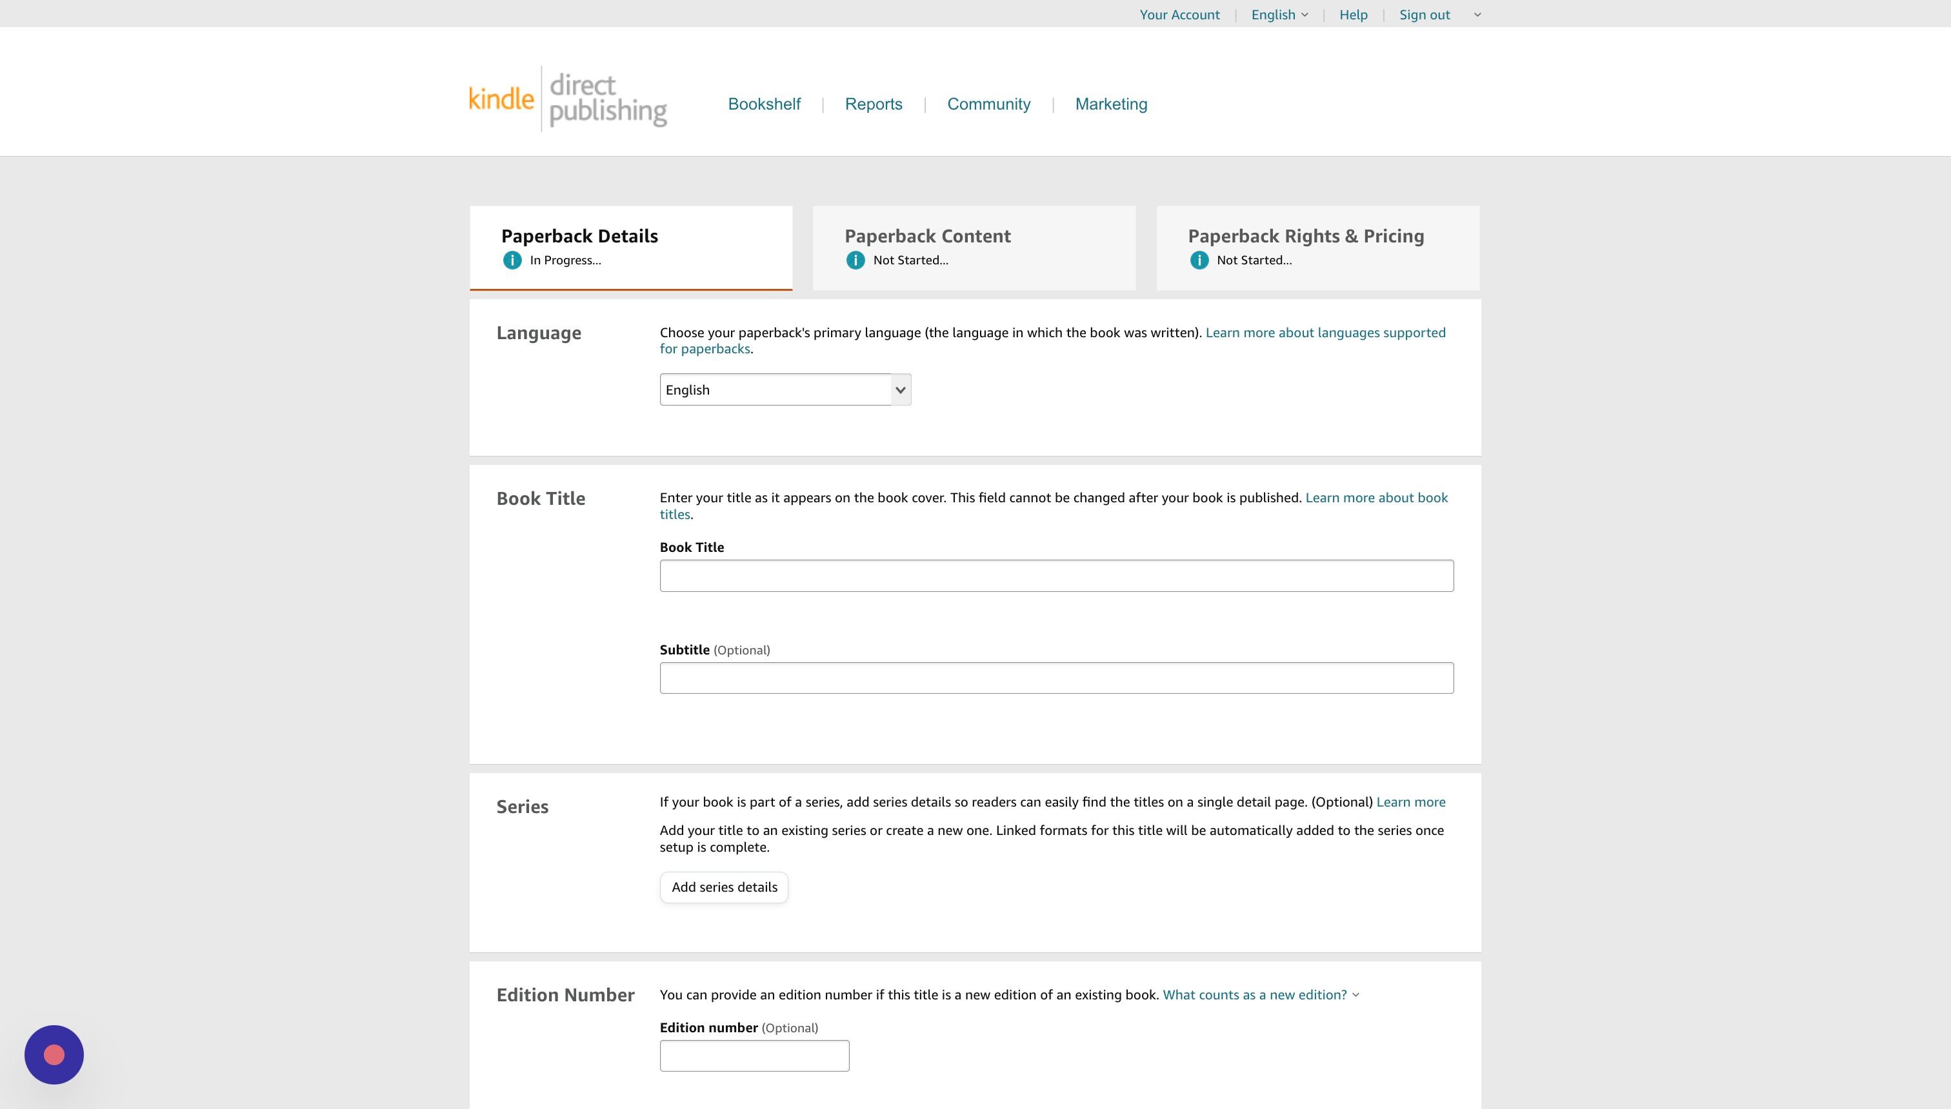Open the Your Account link
The width and height of the screenshot is (1951, 1109).
coord(1179,14)
